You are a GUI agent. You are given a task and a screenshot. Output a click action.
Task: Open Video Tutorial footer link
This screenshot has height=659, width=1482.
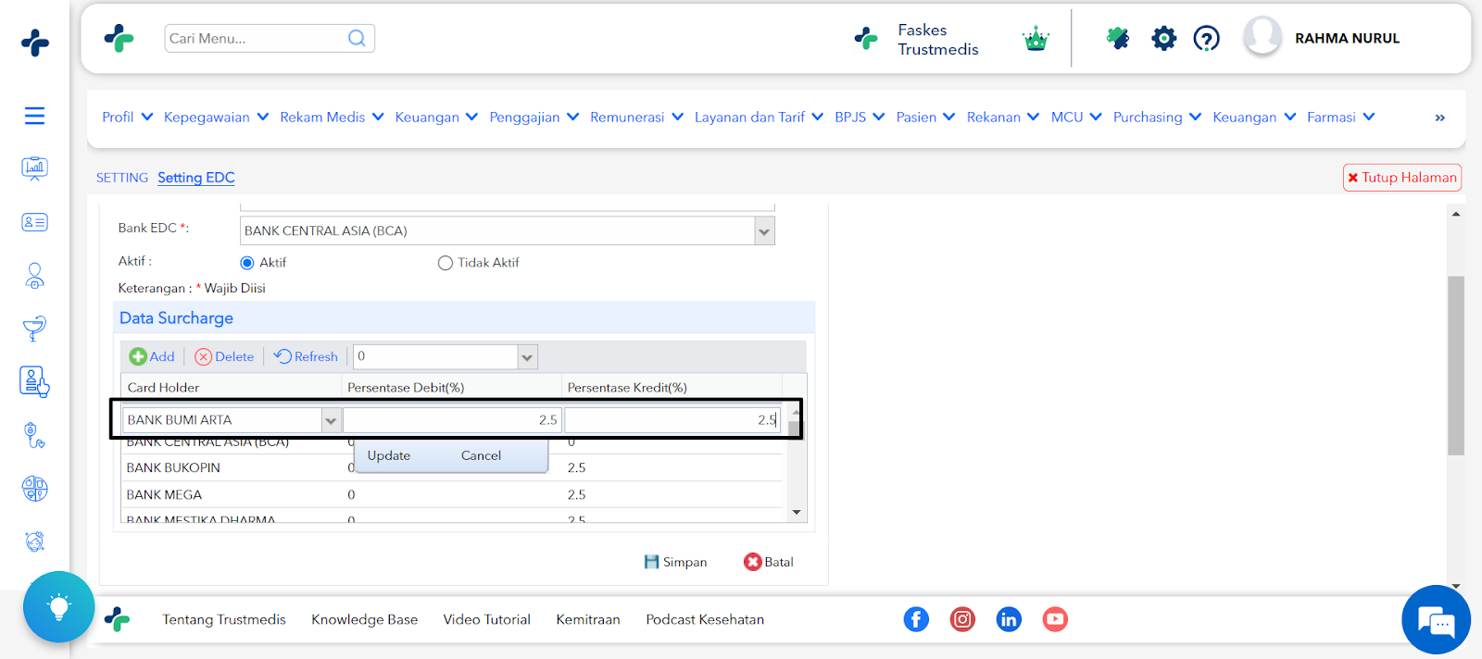click(486, 619)
